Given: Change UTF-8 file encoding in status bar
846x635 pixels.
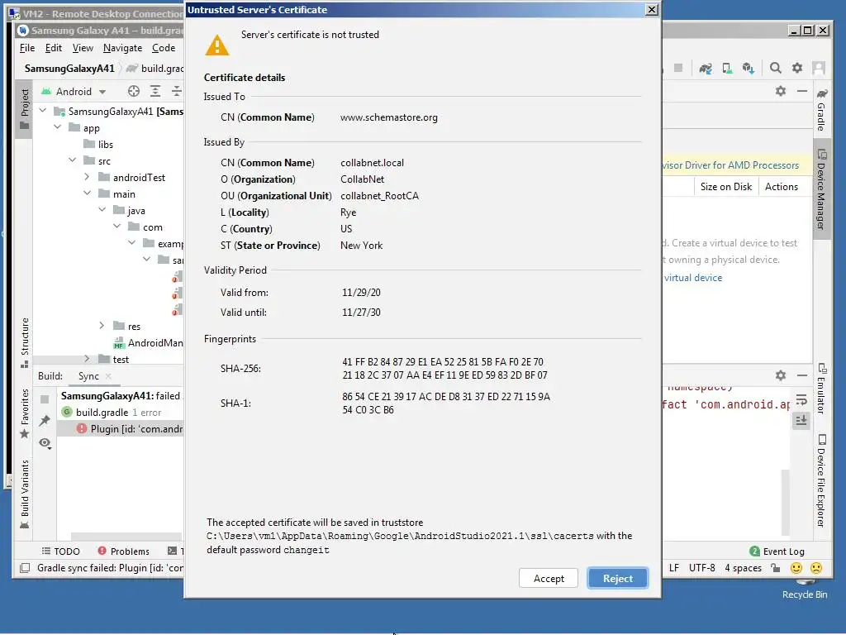Looking at the screenshot, I should pyautogui.click(x=701, y=568).
